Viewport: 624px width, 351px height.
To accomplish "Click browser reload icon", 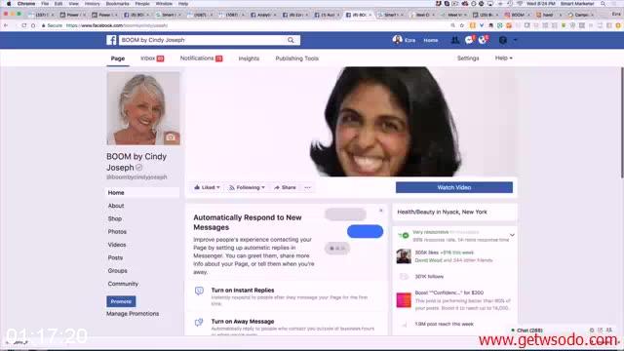I will tap(23, 25).
